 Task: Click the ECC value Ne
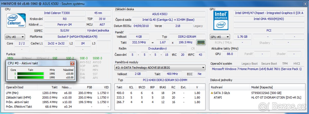click(x=200, y=74)
